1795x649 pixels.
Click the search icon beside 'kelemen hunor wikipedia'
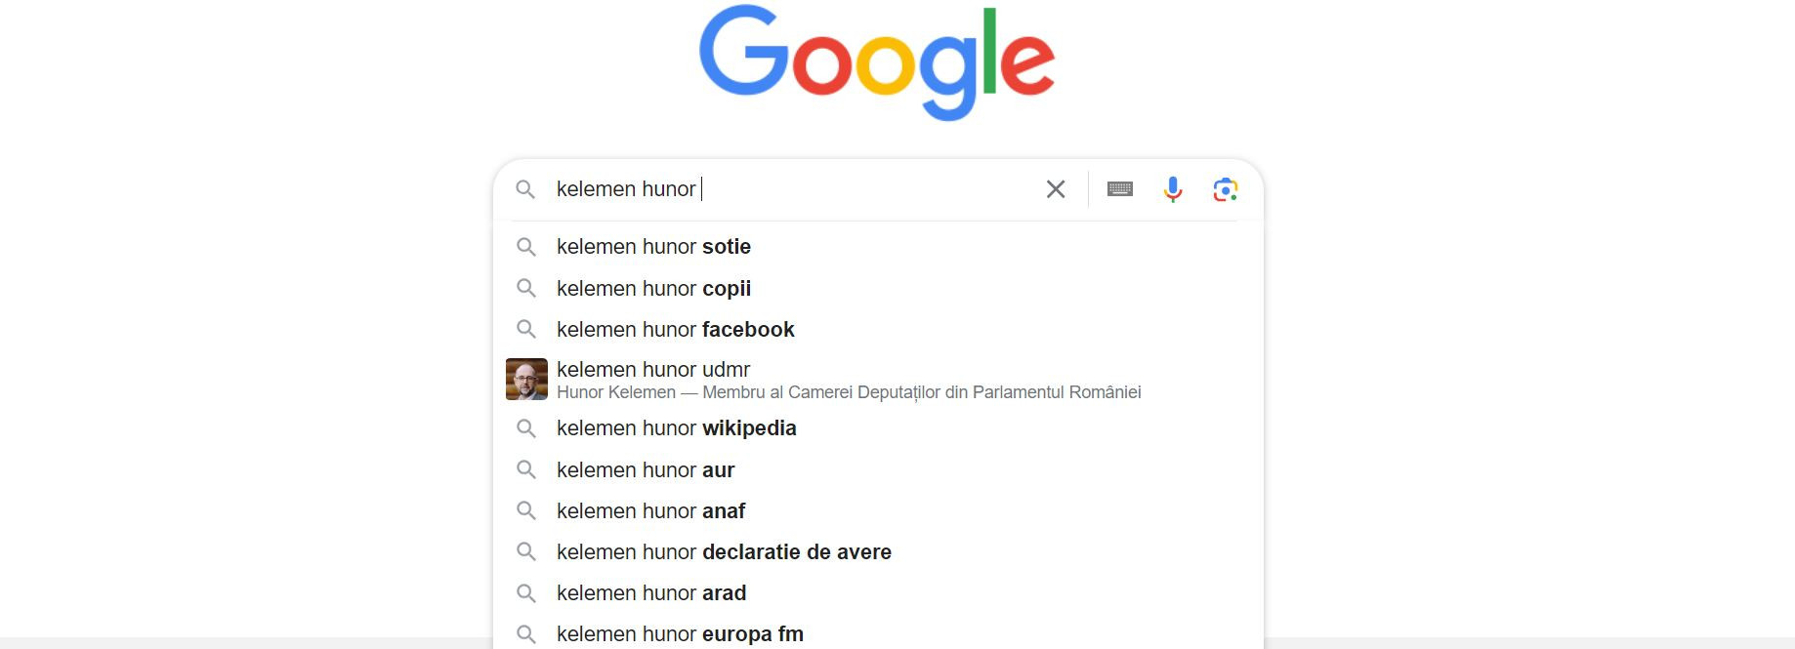[527, 428]
